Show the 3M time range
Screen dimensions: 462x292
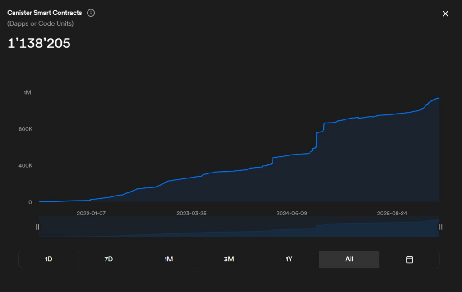click(229, 259)
